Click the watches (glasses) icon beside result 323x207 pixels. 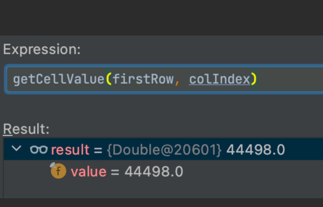pos(39,149)
